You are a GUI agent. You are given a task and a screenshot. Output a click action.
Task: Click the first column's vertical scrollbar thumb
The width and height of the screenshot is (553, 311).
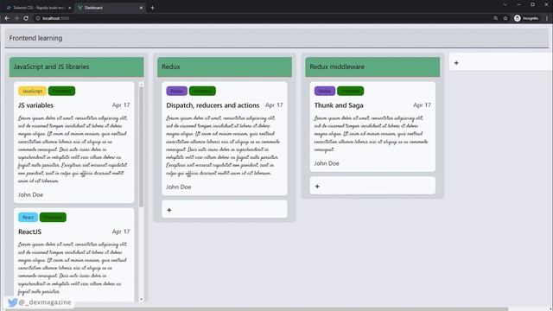tap(142, 147)
